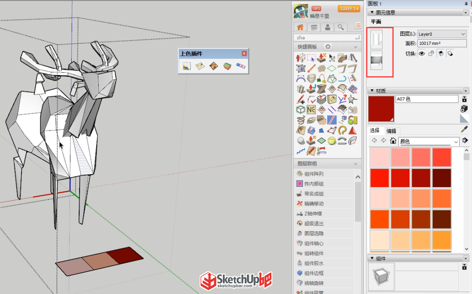The height and width of the screenshot is (294, 472).
Task: Click the brown checkerboard icon in 上色插件
Action: 213,66
